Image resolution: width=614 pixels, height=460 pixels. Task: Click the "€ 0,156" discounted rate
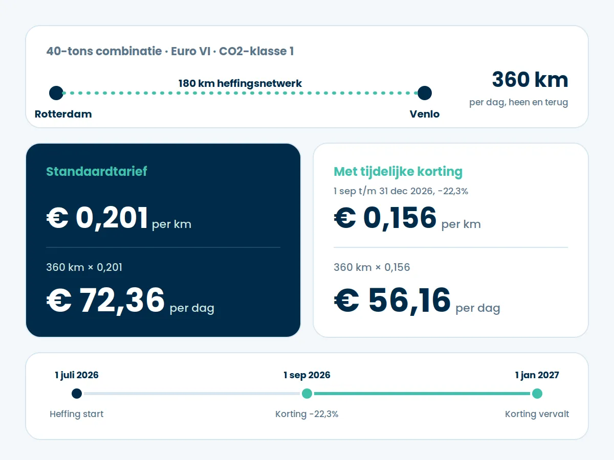click(385, 218)
